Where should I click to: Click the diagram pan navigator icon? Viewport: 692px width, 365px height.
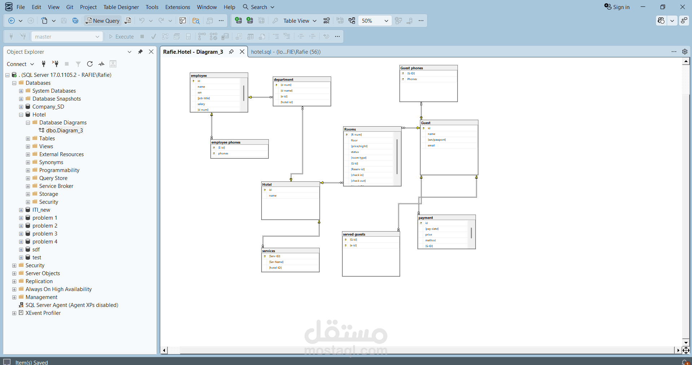tap(686, 350)
